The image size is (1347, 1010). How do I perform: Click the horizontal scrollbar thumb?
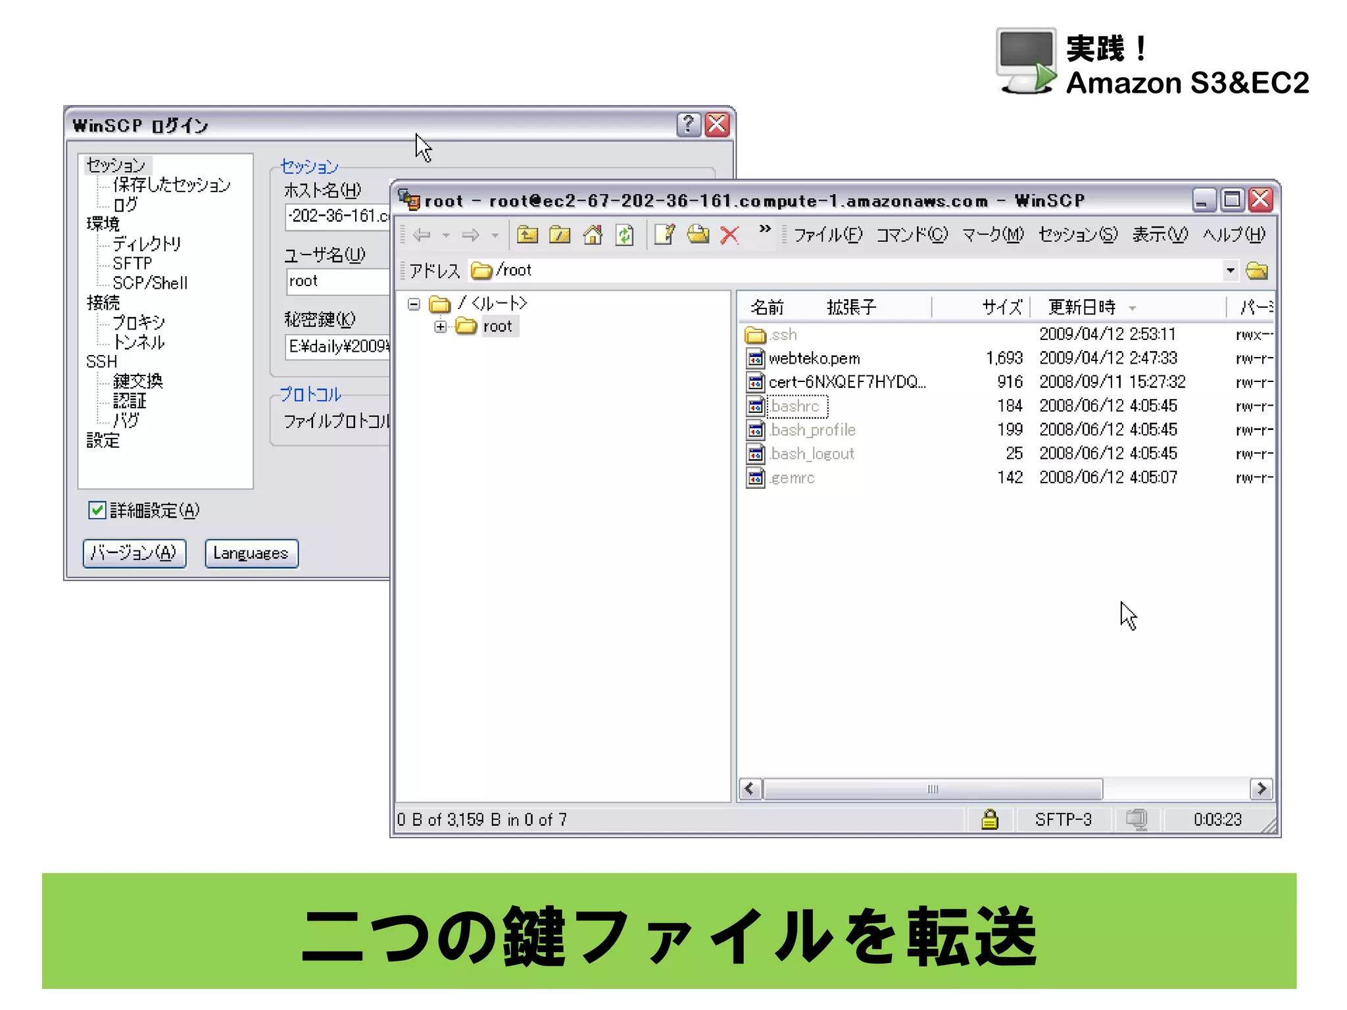[933, 788]
